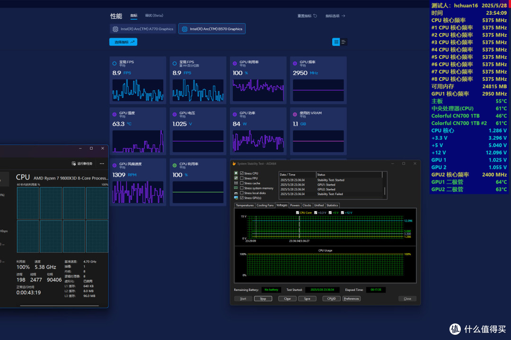Switch metrics to list view icon
The height and width of the screenshot is (340, 511).
343,42
